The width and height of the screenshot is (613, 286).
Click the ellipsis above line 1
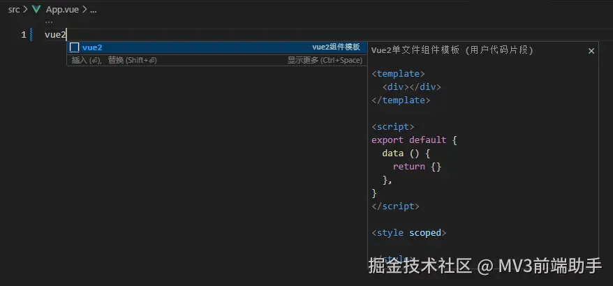click(x=49, y=22)
